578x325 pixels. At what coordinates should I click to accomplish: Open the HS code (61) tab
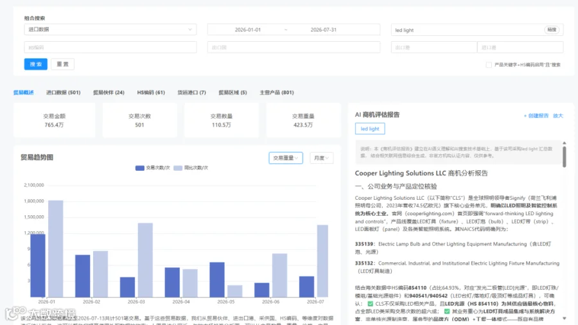point(151,92)
